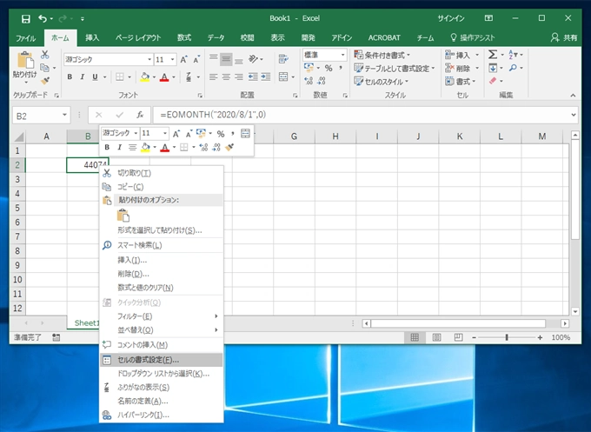Click the formula bar input field
This screenshot has width=591, height=432.
(361, 115)
